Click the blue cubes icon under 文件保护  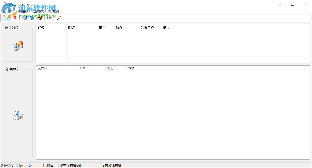tap(18, 115)
